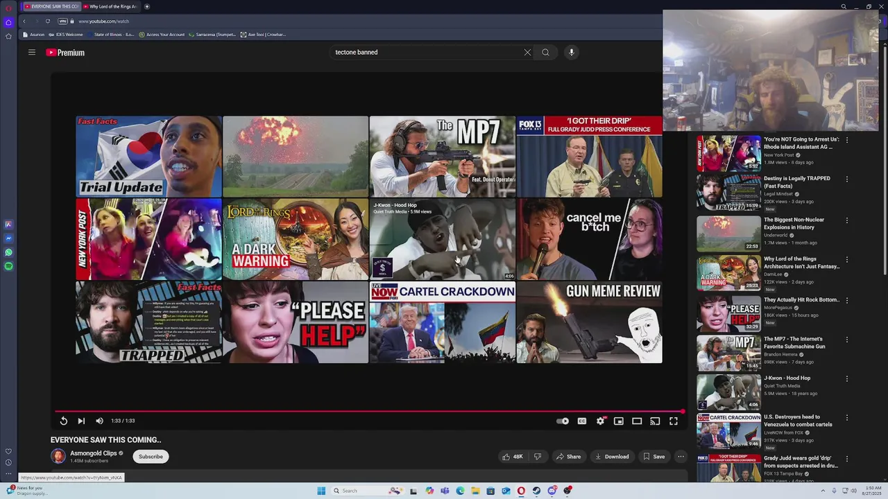888x499 pixels.
Task: Open File Explorer from the taskbar
Action: pos(475,491)
